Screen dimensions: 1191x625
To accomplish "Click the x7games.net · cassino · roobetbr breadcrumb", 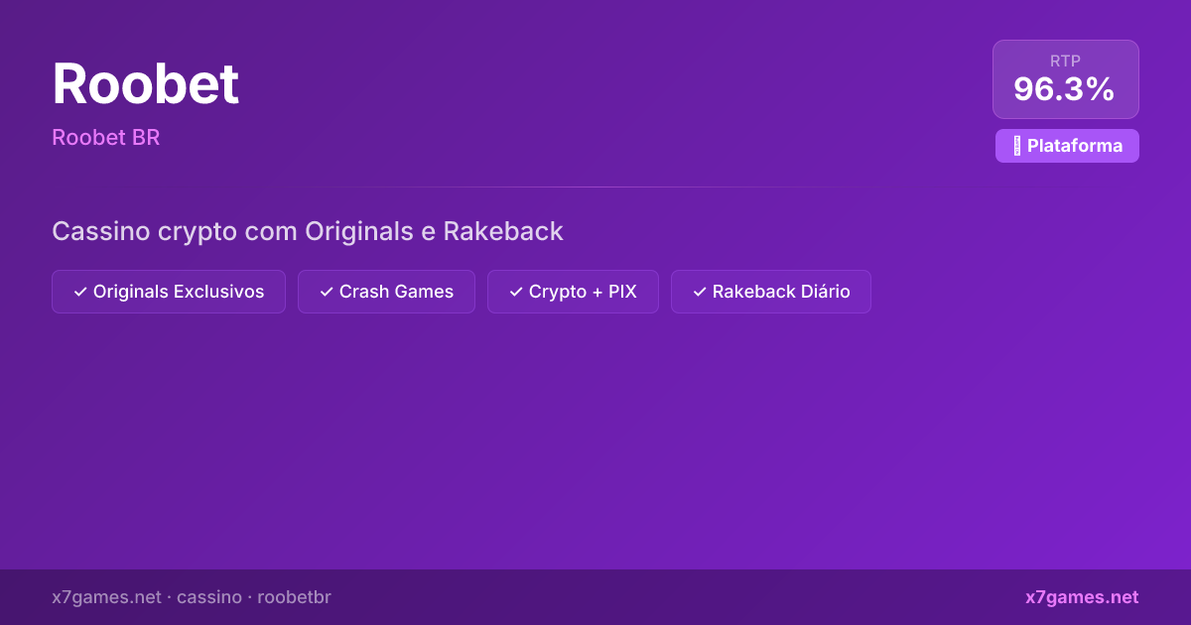I will 192,597.
